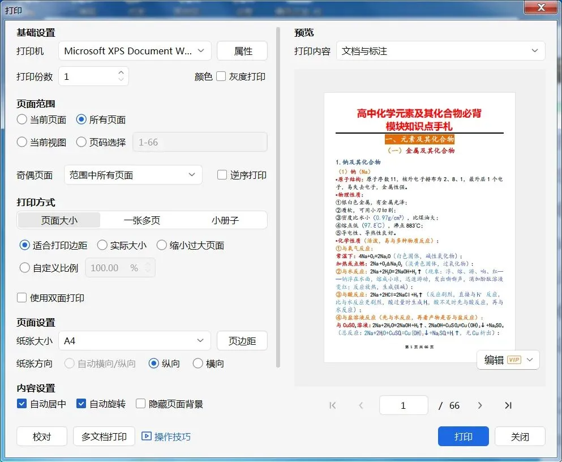Click the blue 打印 button
The width and height of the screenshot is (562, 462).
click(x=463, y=436)
